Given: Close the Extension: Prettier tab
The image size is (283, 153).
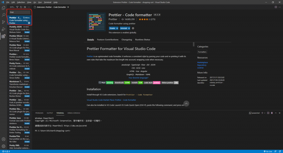Looking at the screenshot, I should point(68,7).
